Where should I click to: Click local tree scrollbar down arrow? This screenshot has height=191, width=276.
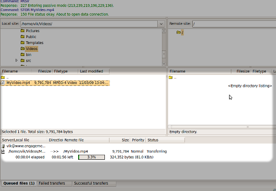pos(164,64)
